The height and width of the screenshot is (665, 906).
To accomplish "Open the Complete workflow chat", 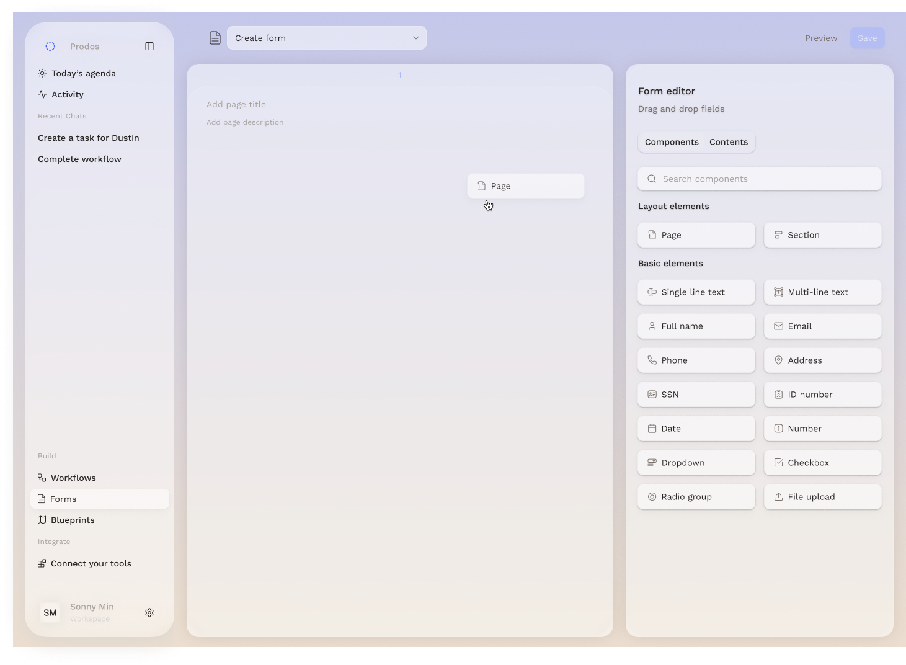I will (x=79, y=159).
